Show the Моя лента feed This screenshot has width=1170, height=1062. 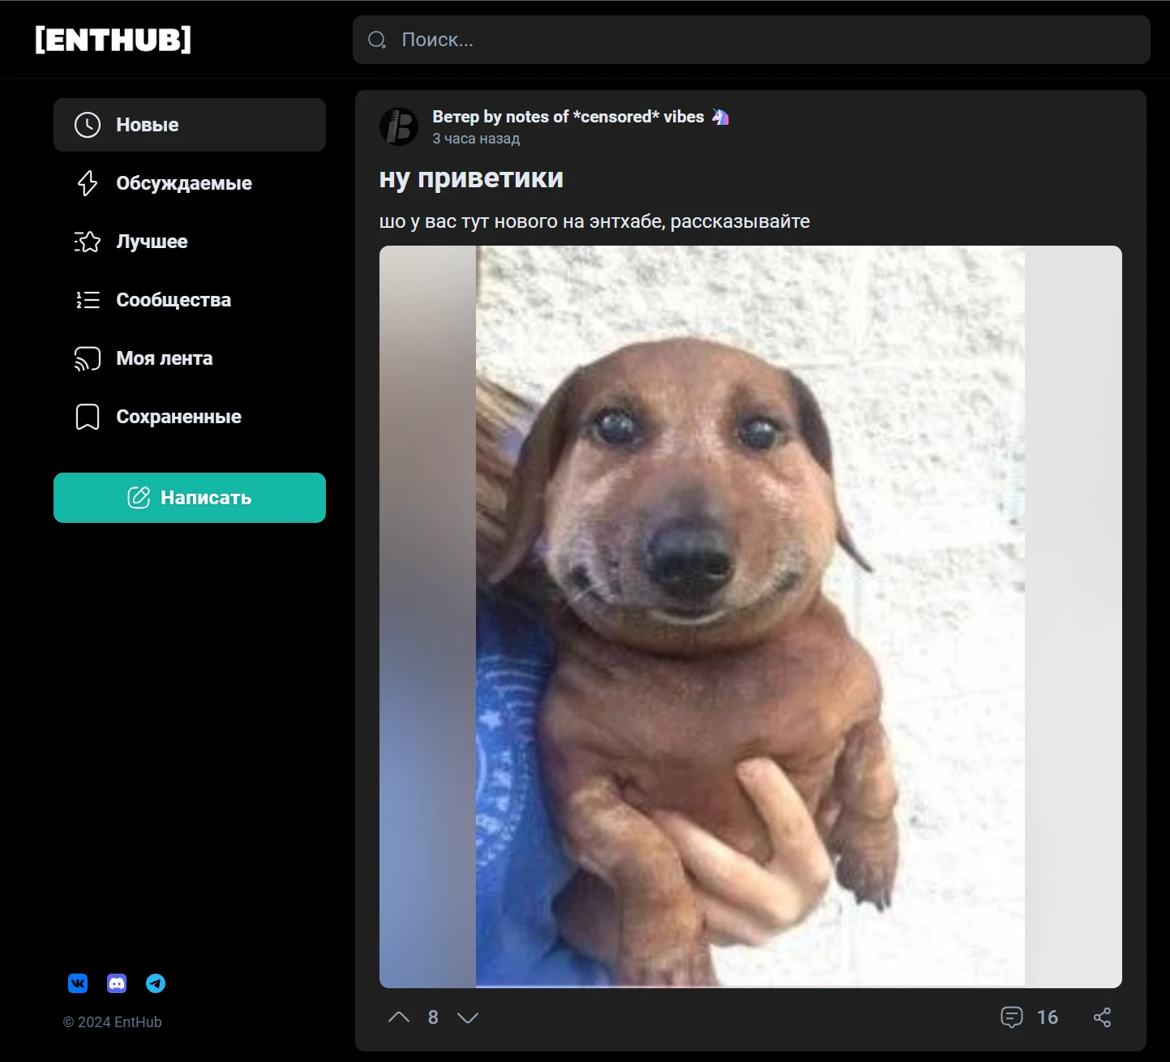[190, 358]
